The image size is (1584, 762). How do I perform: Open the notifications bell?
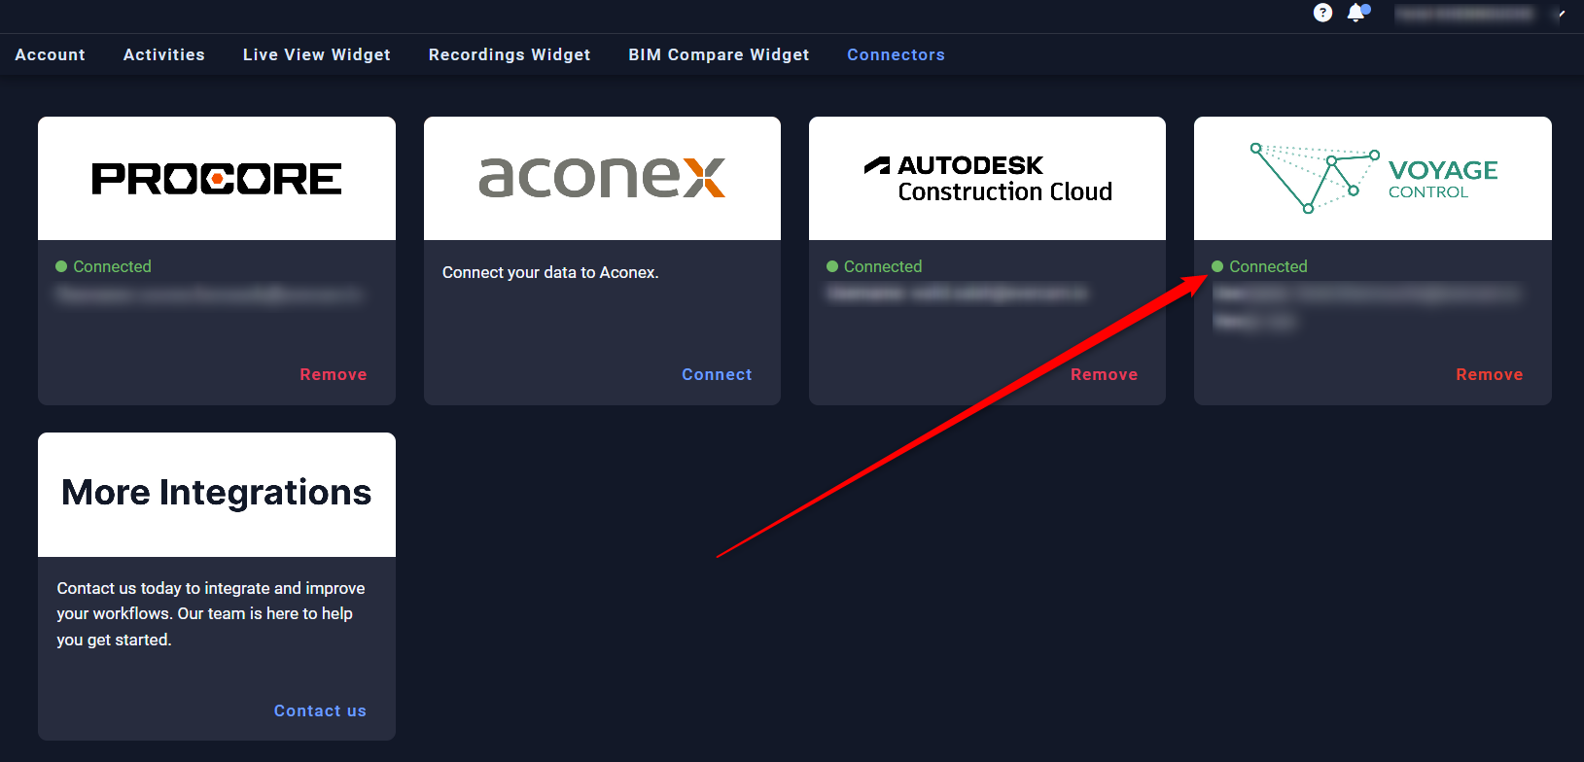(x=1356, y=13)
